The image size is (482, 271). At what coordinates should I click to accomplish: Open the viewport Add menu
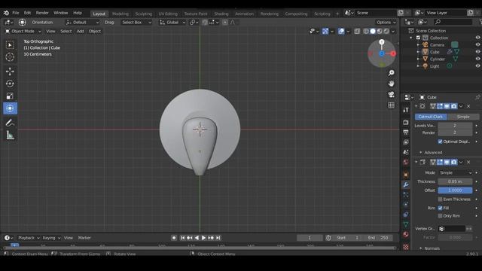(x=81, y=31)
